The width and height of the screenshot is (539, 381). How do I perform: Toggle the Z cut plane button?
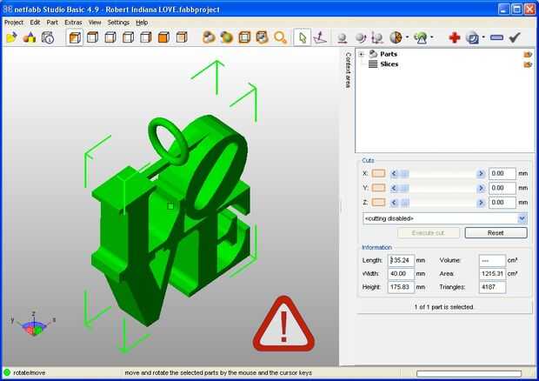pos(378,202)
